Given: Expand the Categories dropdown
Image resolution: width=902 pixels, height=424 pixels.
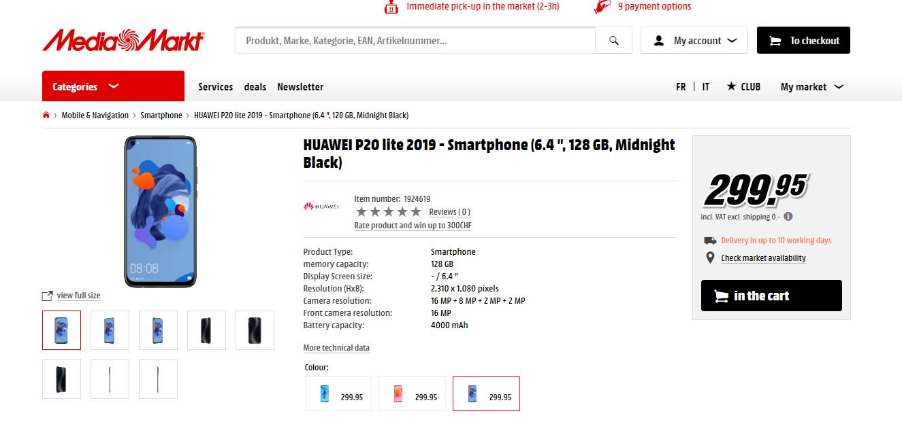Looking at the screenshot, I should 113,86.
